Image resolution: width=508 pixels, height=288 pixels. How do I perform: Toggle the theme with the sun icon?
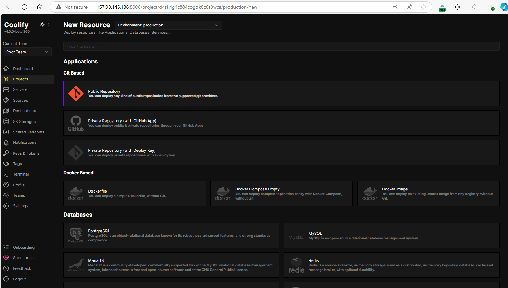pyautogui.click(x=42, y=24)
